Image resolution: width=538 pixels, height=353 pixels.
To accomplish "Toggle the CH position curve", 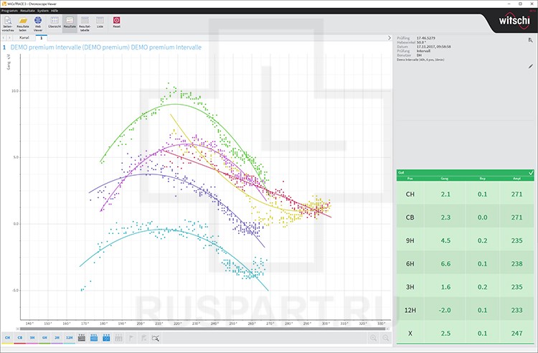I will click(8, 337).
